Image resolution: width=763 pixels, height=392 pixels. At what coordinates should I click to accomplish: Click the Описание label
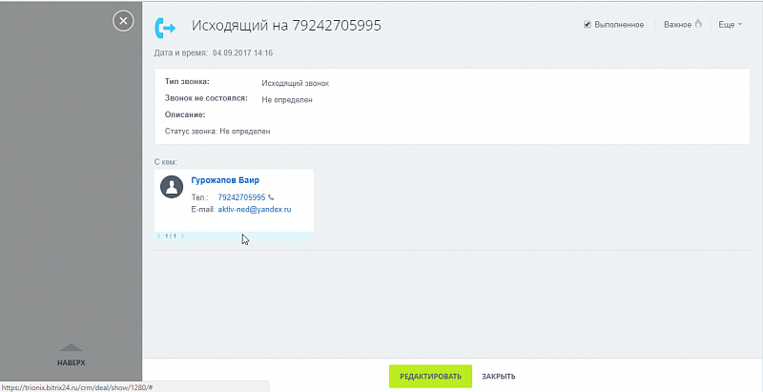[185, 115]
